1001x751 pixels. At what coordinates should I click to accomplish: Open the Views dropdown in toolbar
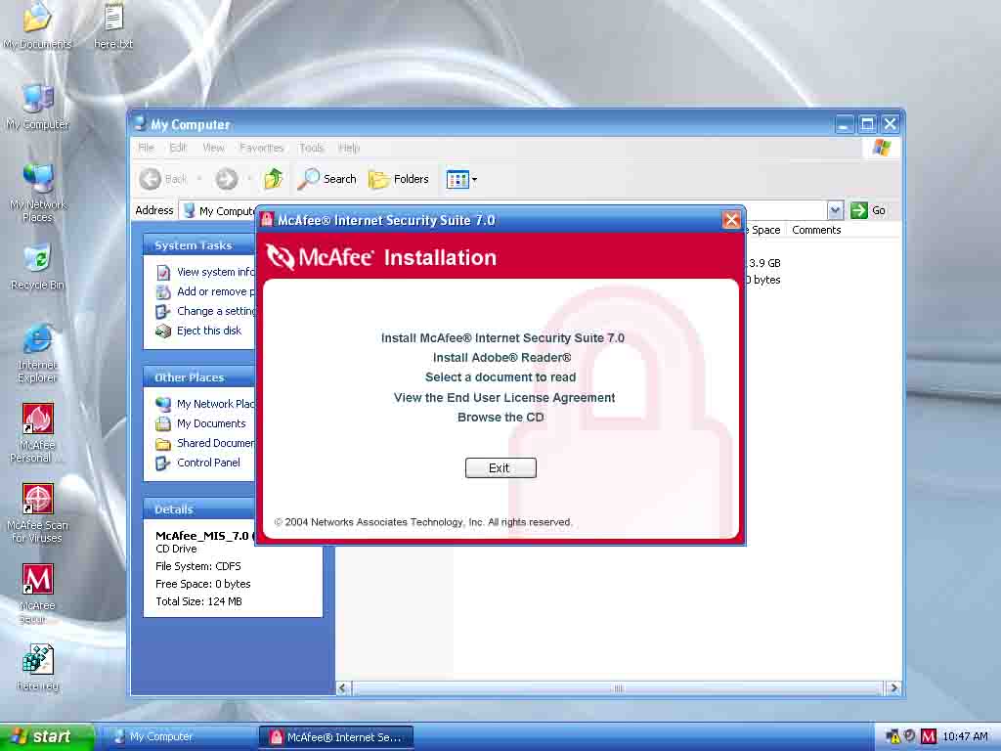click(x=461, y=180)
